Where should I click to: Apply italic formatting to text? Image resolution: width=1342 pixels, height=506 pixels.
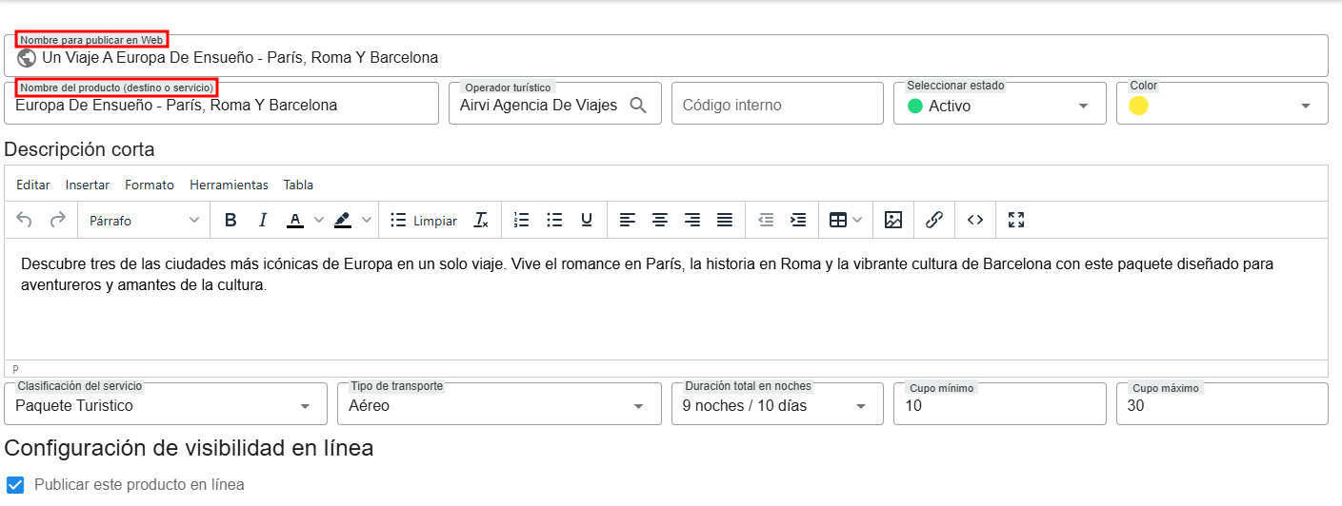pyautogui.click(x=263, y=220)
